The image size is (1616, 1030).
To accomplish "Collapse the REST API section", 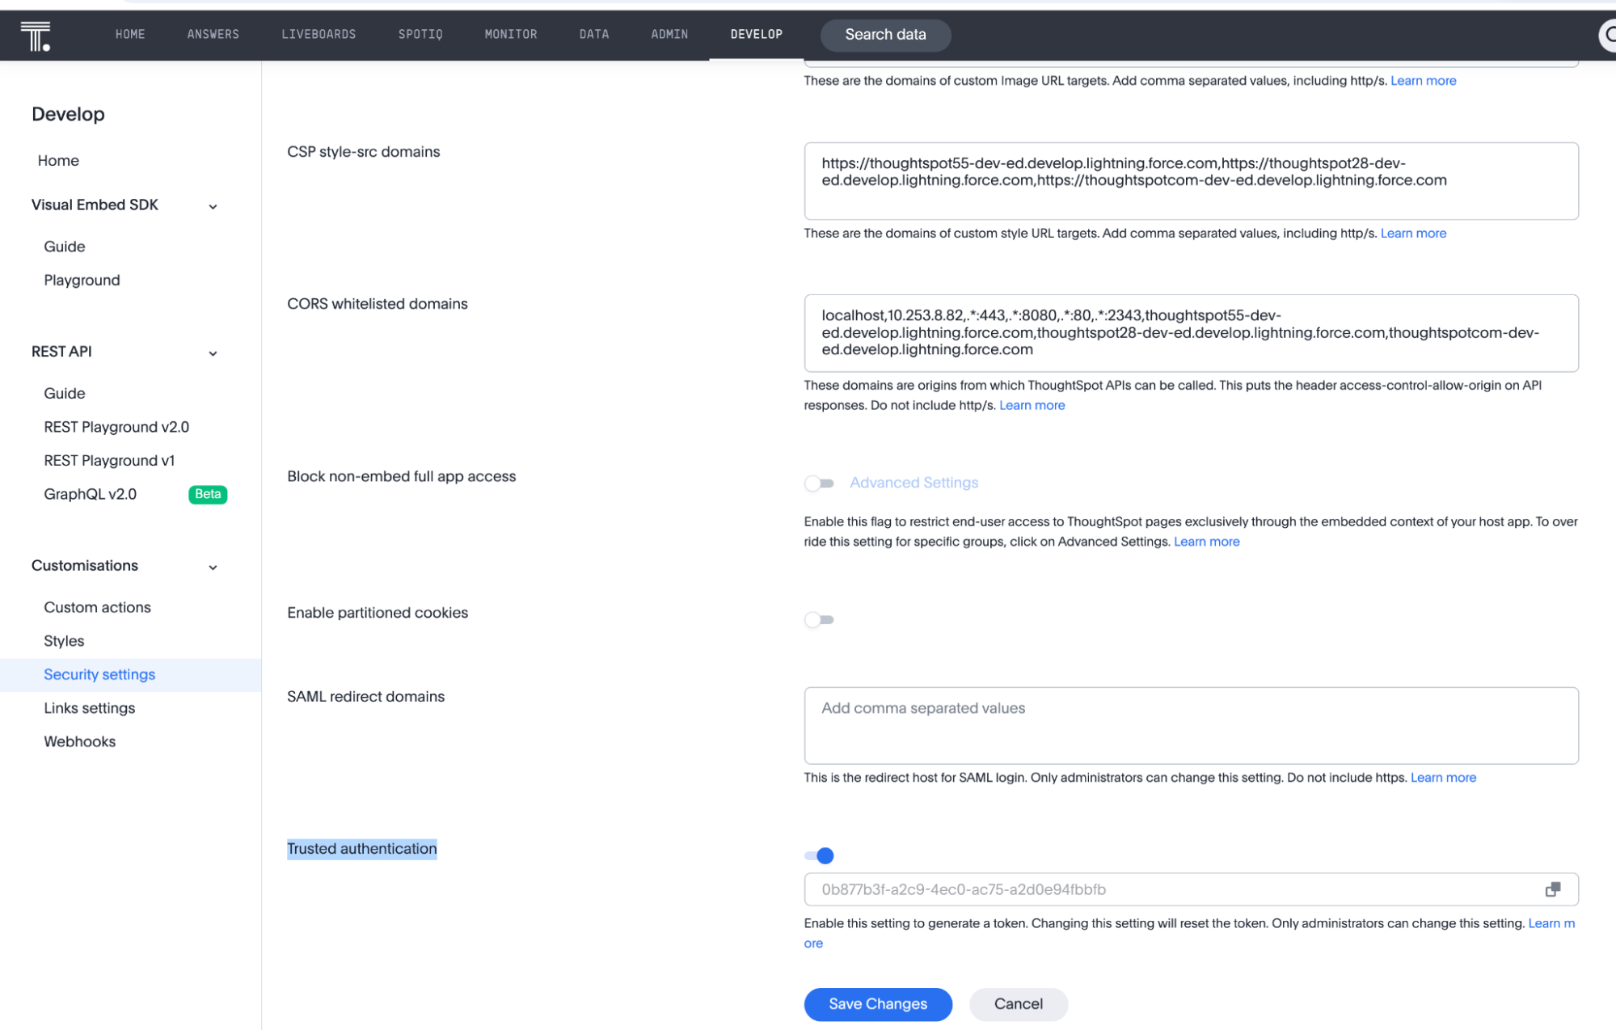I will point(213,353).
